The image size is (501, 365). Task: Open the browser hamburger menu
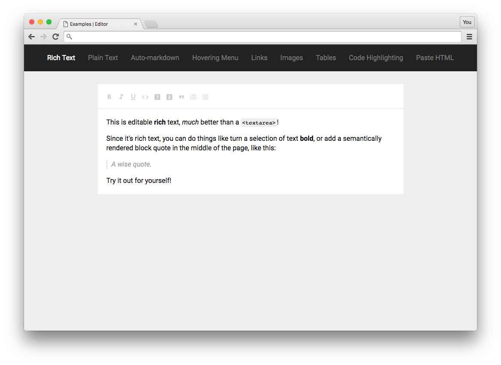(x=469, y=37)
